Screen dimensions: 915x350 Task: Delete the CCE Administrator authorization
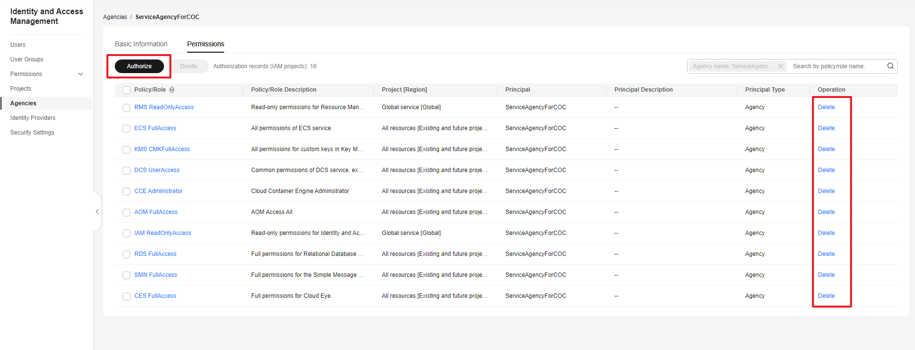tap(826, 191)
